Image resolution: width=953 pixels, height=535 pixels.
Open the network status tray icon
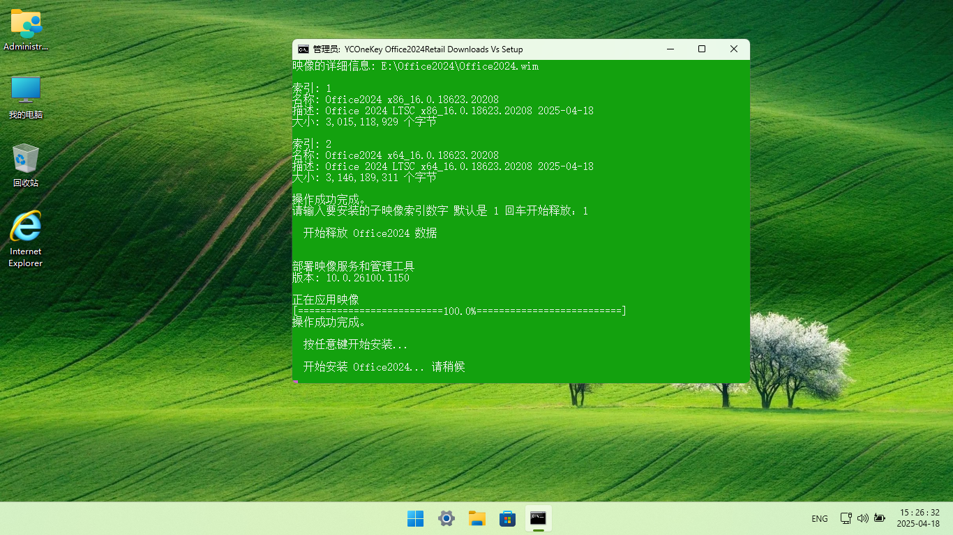click(x=846, y=518)
